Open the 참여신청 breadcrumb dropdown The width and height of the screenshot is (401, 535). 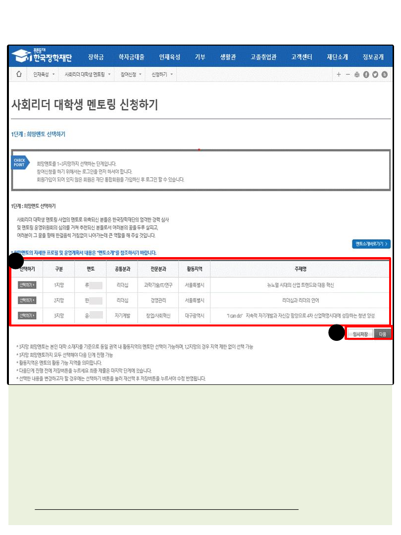[131, 75]
